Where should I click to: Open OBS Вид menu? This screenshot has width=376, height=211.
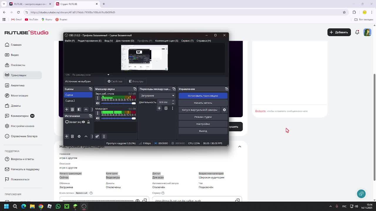pos(108,41)
